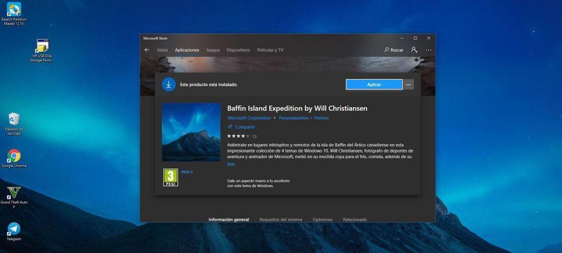Image resolution: width=562 pixels, height=253 pixels.
Task: Click the Baffin Island theme thumbnail
Action: (x=192, y=132)
